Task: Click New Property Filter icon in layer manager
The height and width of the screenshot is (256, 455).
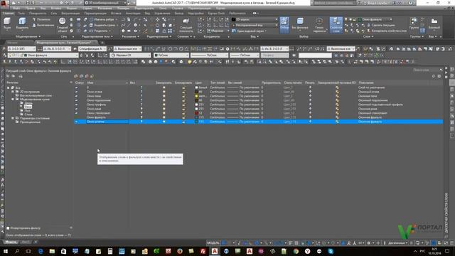Action: tap(8, 76)
